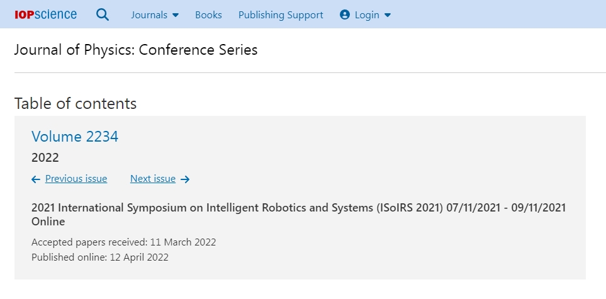Click the Login text label
This screenshot has height=299, width=606.
pos(367,14)
